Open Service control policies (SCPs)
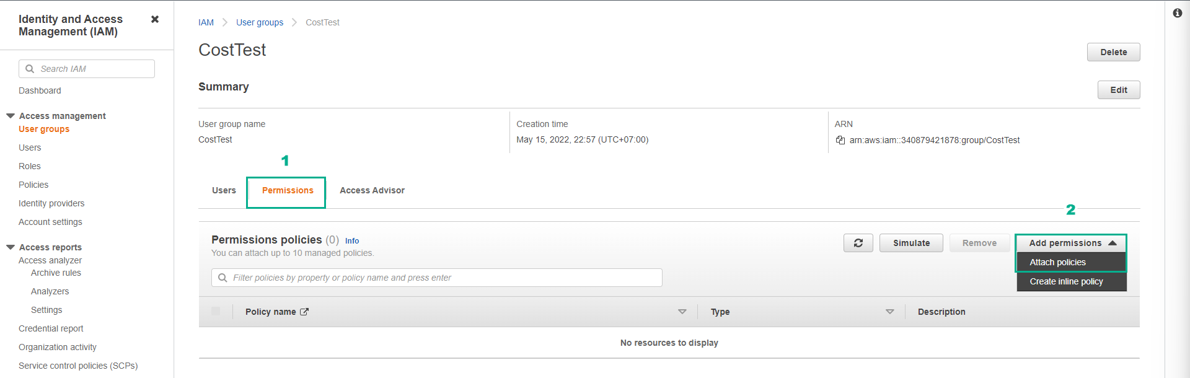The height and width of the screenshot is (378, 1190). pyautogui.click(x=78, y=366)
